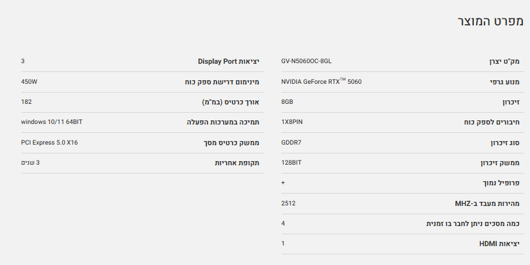Select the 128BIT memory interface value

point(292,163)
